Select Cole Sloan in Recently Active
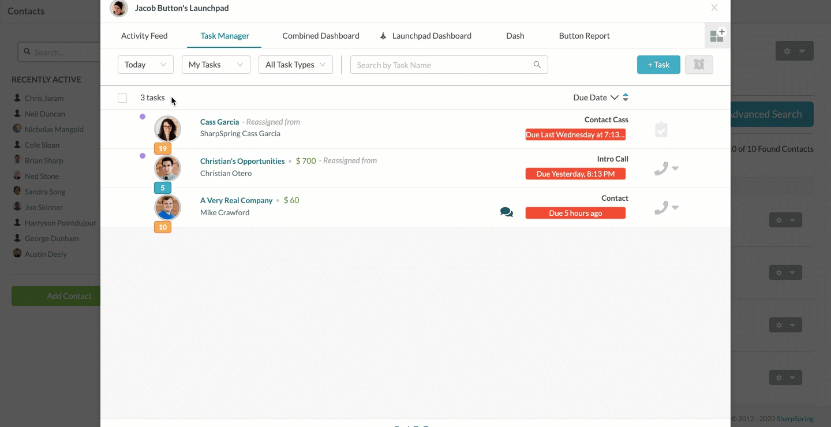Image resolution: width=831 pixels, height=427 pixels. coord(42,145)
